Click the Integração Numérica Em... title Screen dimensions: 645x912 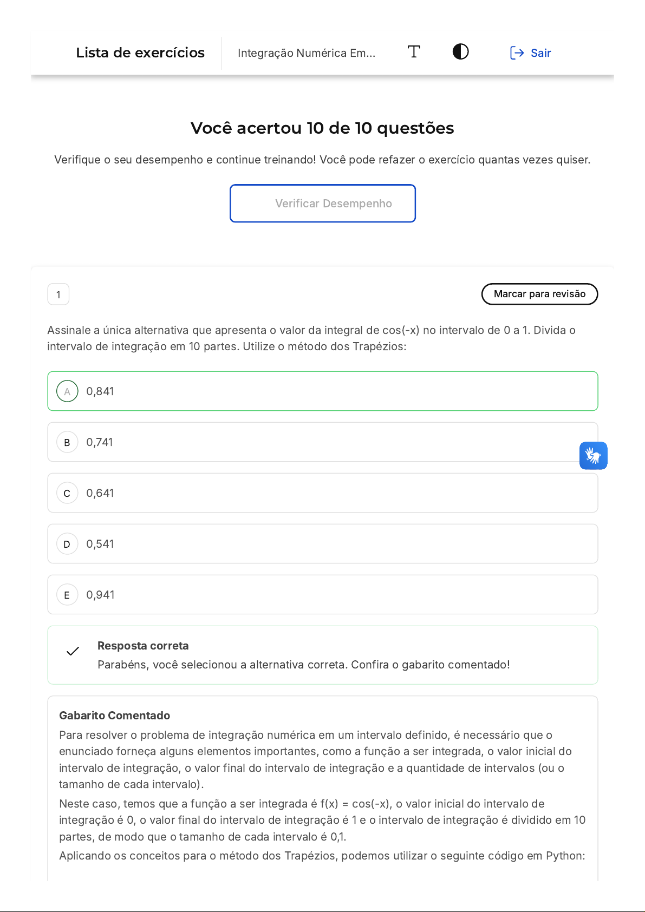(307, 53)
